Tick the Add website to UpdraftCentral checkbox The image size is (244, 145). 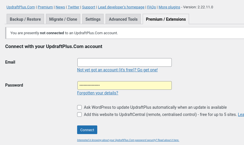(79, 115)
